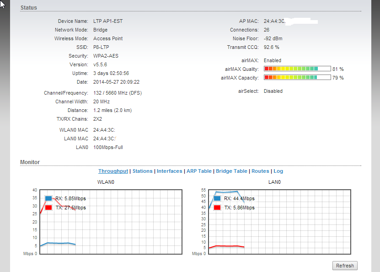
Task: Click the LAN0 throughput graph title
Action: click(x=274, y=182)
